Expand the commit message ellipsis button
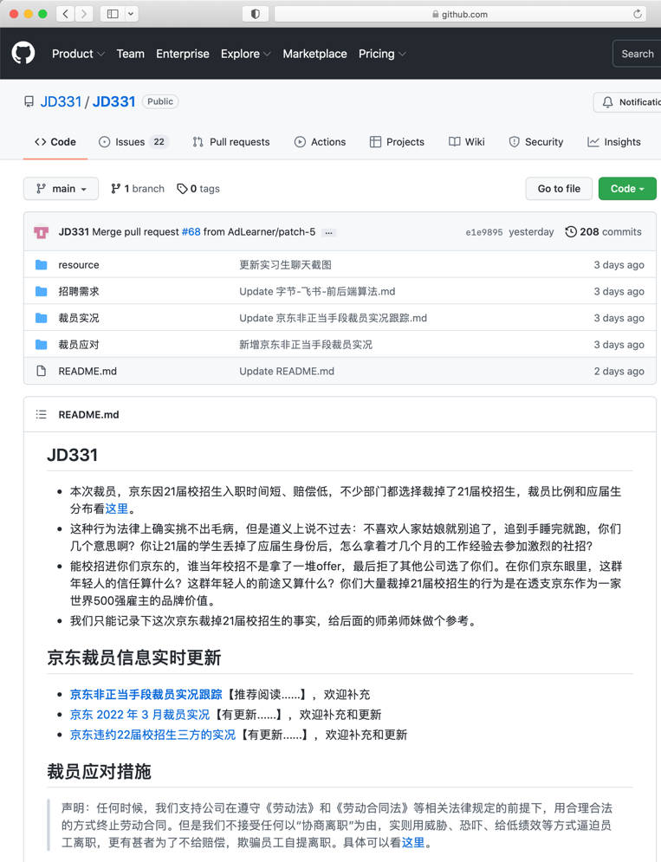Image resolution: width=661 pixels, height=862 pixels. point(328,232)
